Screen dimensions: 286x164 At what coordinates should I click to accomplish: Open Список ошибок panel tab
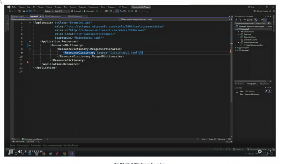(23, 145)
